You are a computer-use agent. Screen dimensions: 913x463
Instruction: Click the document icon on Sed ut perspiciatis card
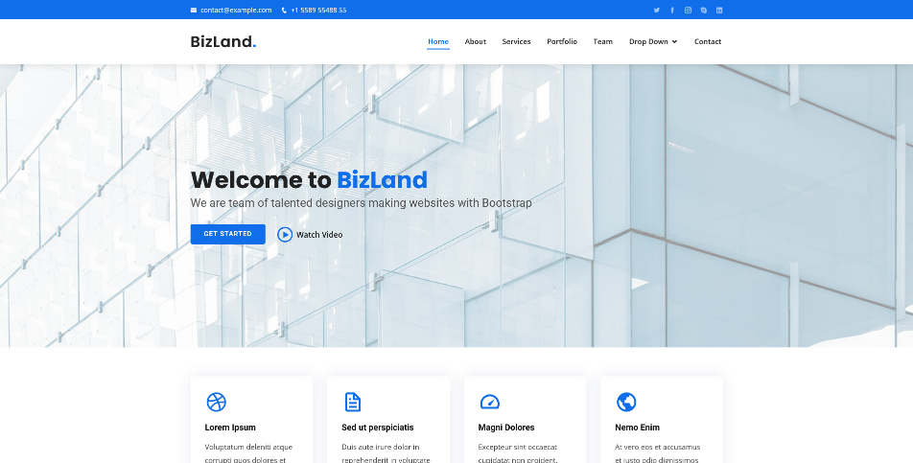[x=353, y=402]
